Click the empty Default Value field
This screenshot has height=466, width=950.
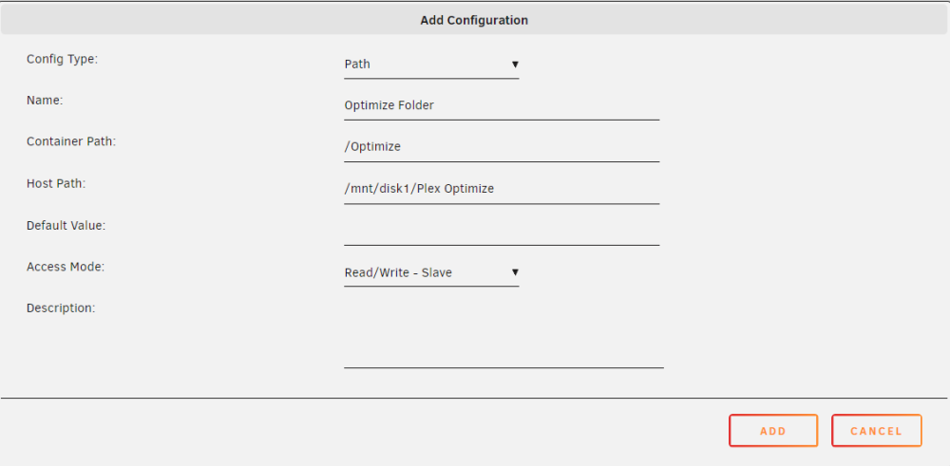(x=502, y=231)
